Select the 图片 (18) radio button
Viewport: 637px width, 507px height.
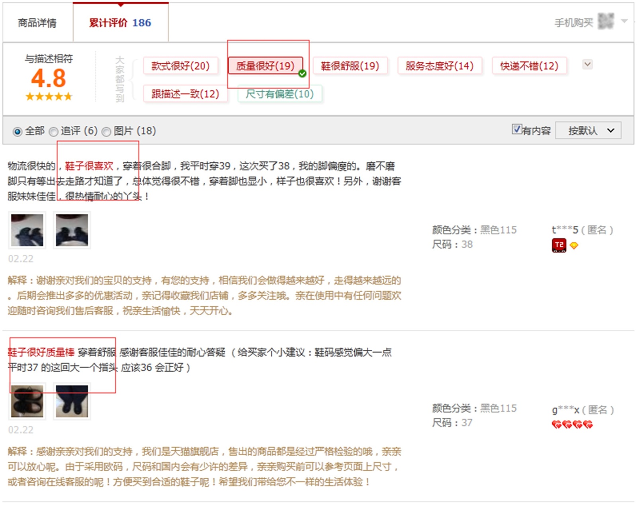point(106,131)
